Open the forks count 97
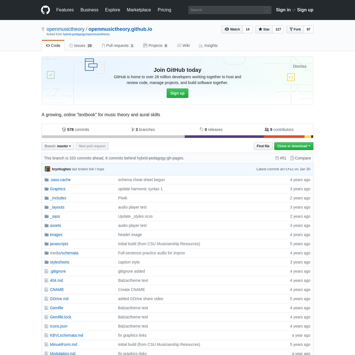 click(x=309, y=29)
